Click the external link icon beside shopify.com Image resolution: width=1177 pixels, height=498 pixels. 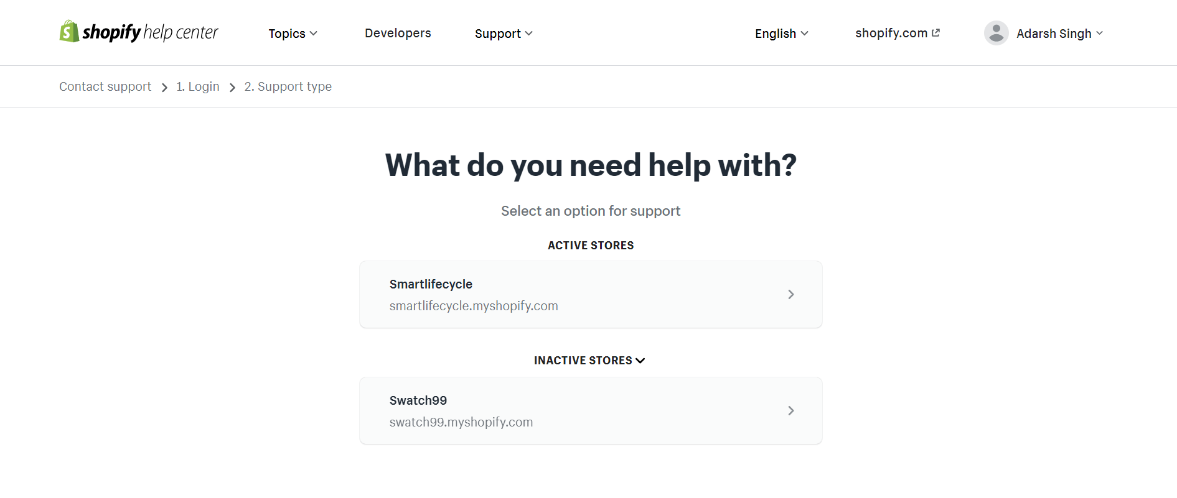(x=936, y=33)
